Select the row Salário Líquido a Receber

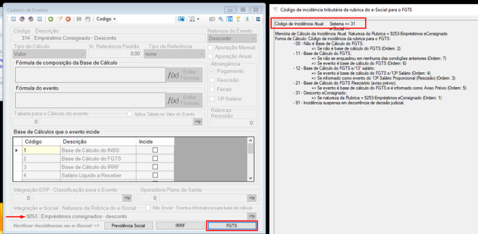point(94,175)
